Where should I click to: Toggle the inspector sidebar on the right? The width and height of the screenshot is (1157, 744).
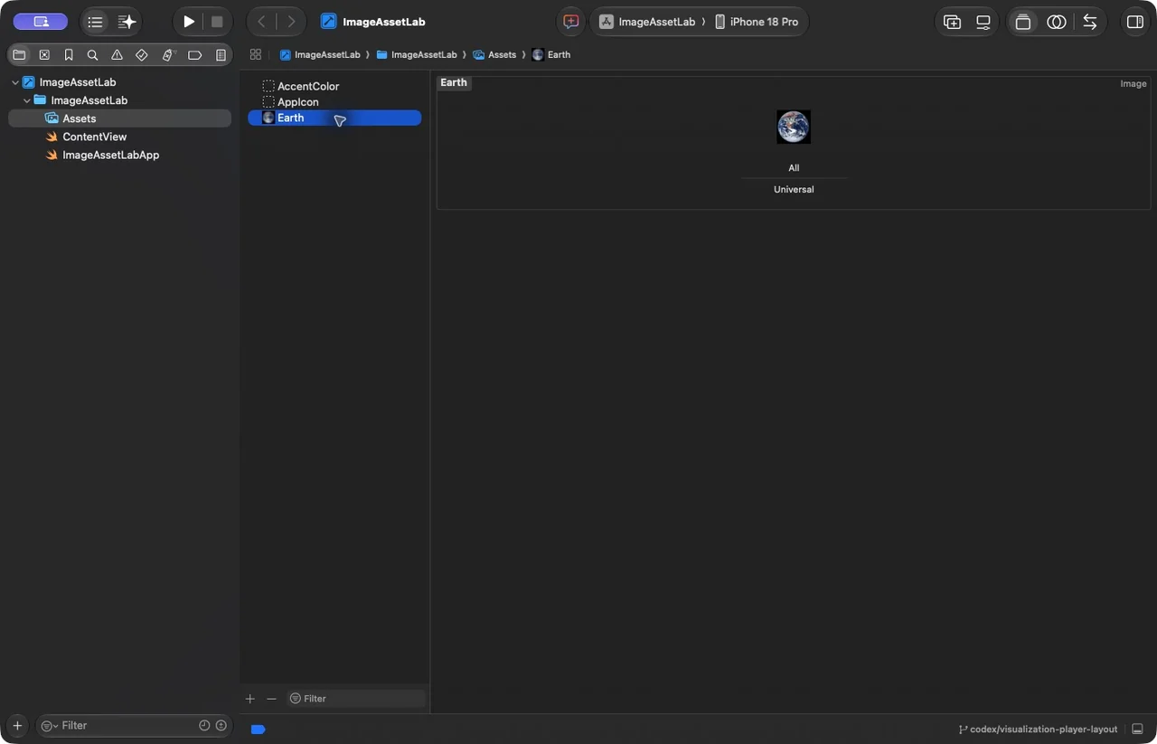pos(1135,22)
